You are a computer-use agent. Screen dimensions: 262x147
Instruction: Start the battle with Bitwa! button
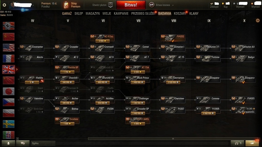click(x=131, y=5)
